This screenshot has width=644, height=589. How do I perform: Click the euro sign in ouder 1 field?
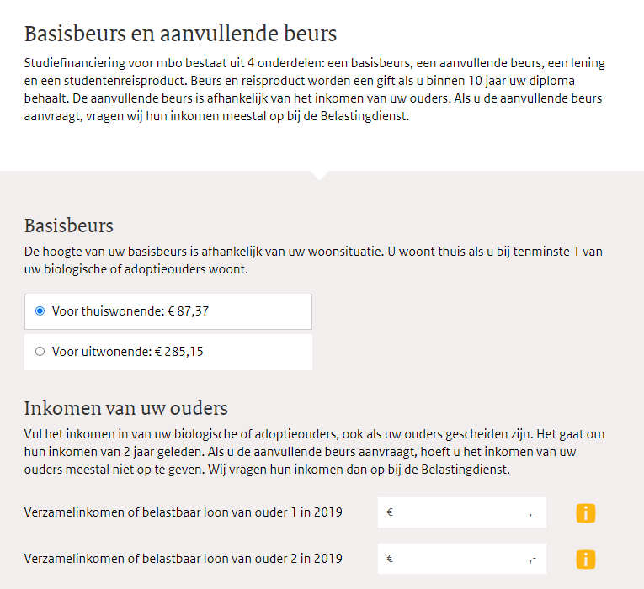tap(390, 512)
